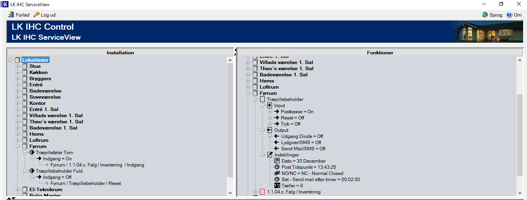The height and width of the screenshot is (200, 527).
Task: Click the Fyrrum room icon in Funktioner
Action: coord(255,93)
